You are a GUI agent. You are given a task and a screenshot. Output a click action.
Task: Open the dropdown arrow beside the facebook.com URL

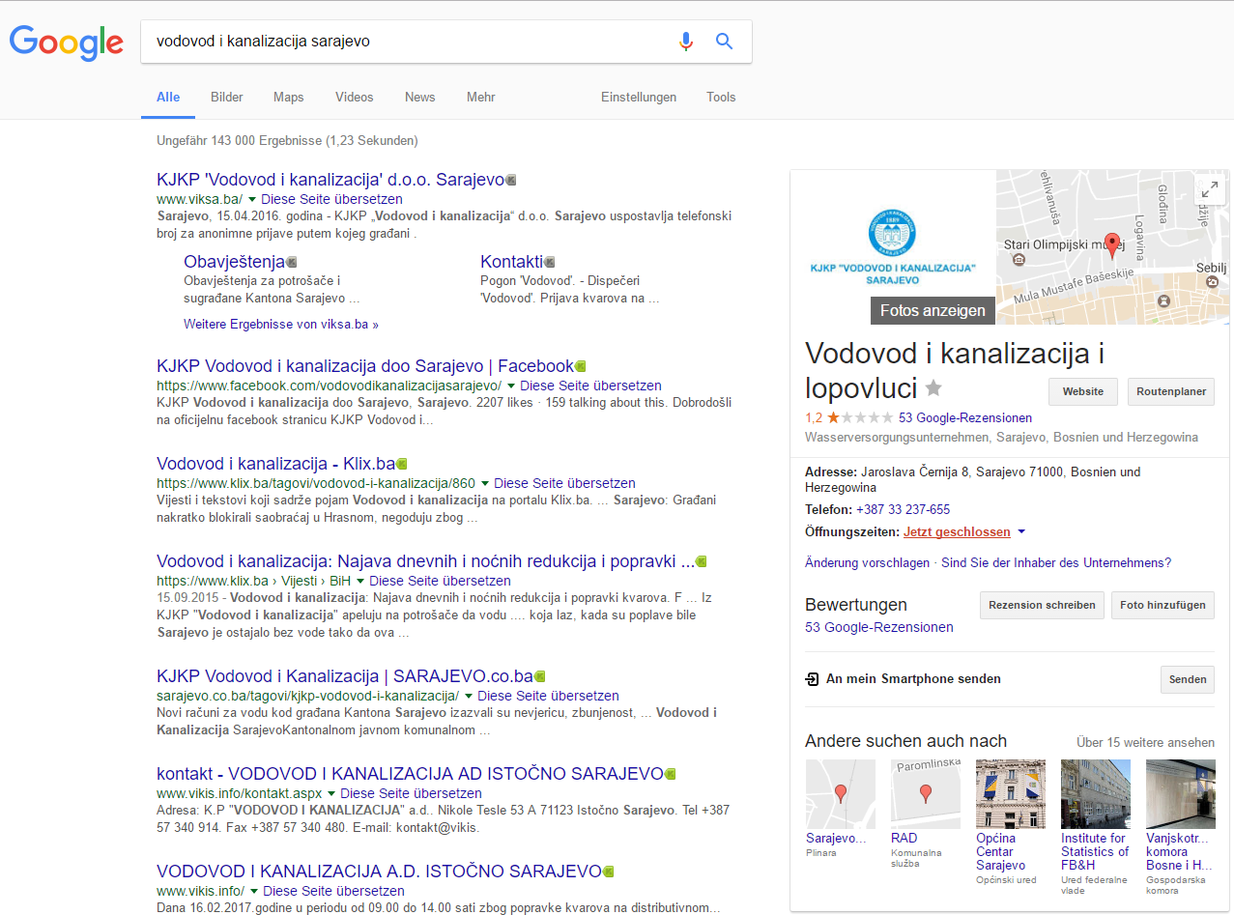(511, 386)
